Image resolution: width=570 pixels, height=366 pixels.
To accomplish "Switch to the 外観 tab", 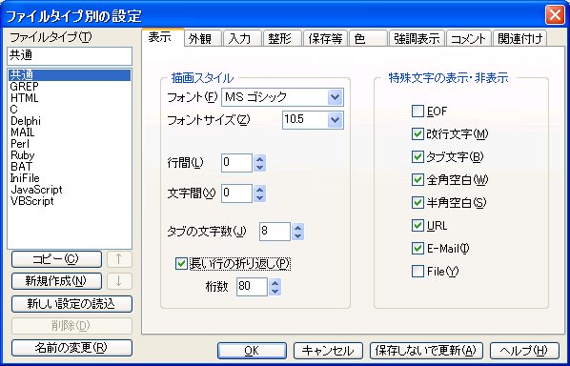I will [x=203, y=38].
